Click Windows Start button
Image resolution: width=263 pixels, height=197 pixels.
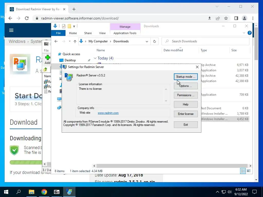pyautogui.click(x=6, y=192)
